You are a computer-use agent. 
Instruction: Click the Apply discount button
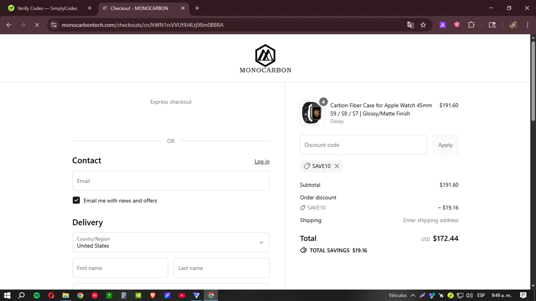(x=445, y=145)
